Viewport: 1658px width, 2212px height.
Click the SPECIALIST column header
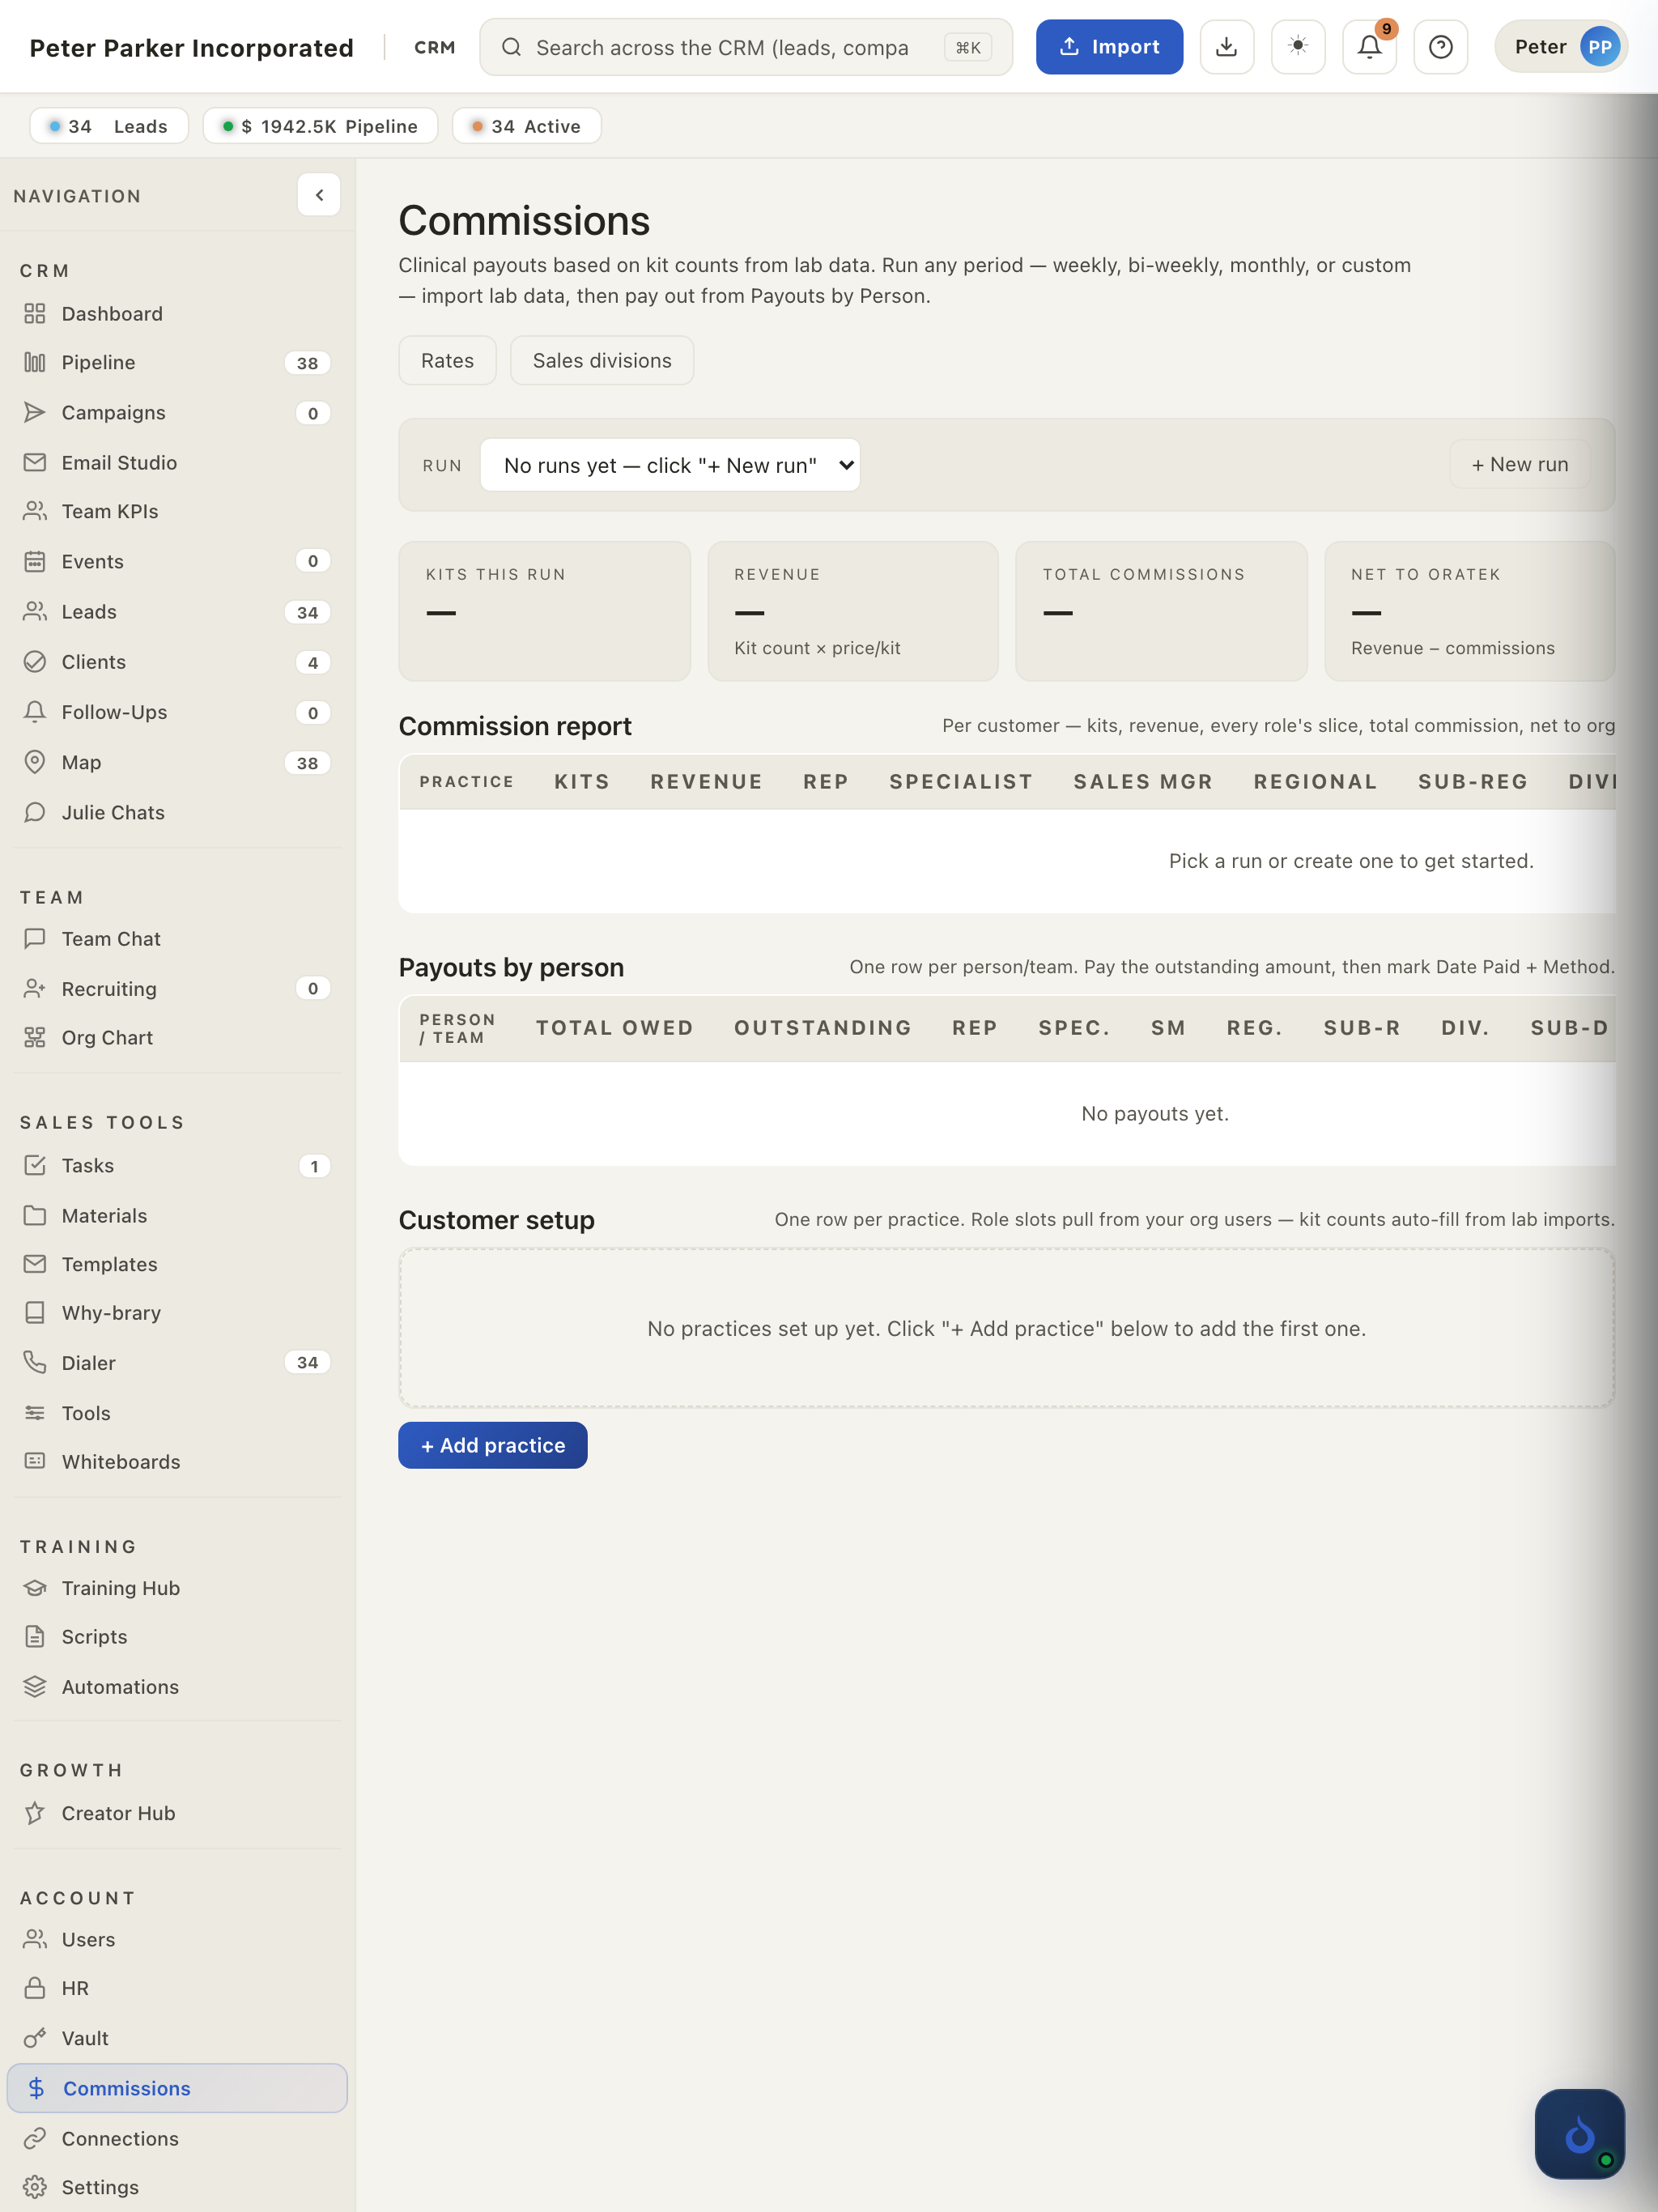tap(961, 782)
